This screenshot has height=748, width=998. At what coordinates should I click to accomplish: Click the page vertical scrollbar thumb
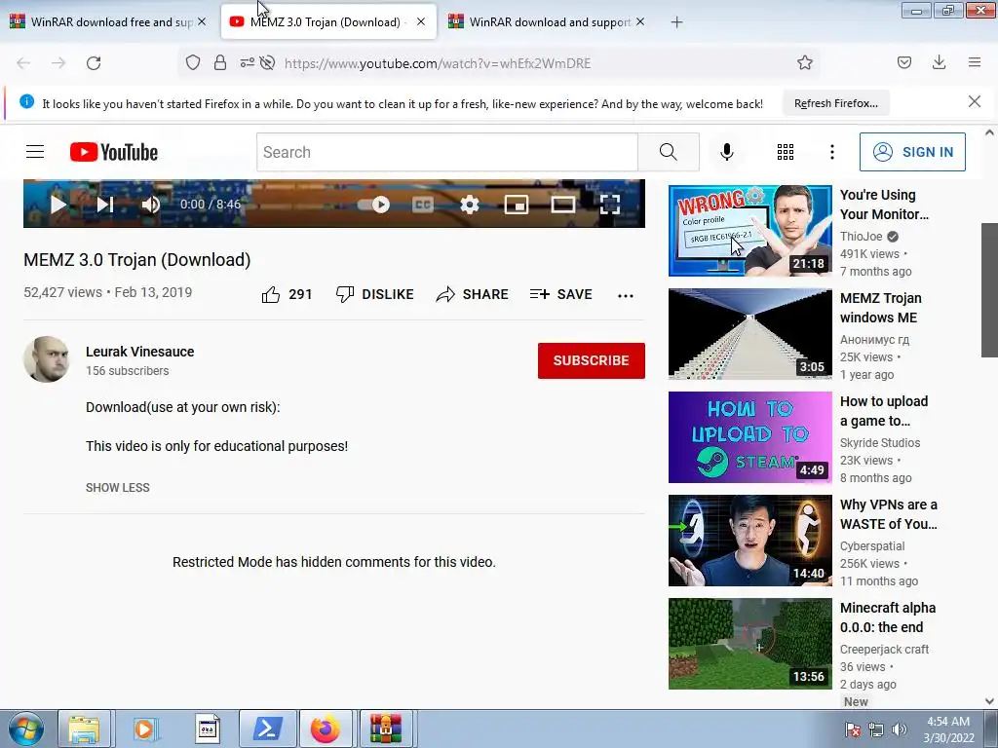(989, 290)
